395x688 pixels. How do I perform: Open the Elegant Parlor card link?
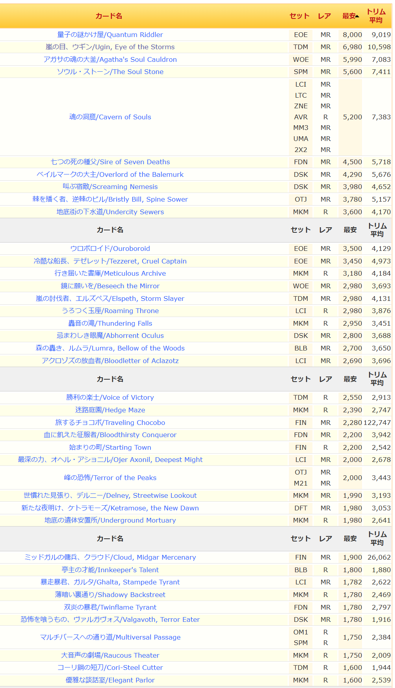[110, 680]
